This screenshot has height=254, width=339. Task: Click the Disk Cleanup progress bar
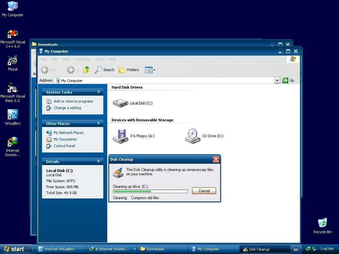tap(150, 191)
